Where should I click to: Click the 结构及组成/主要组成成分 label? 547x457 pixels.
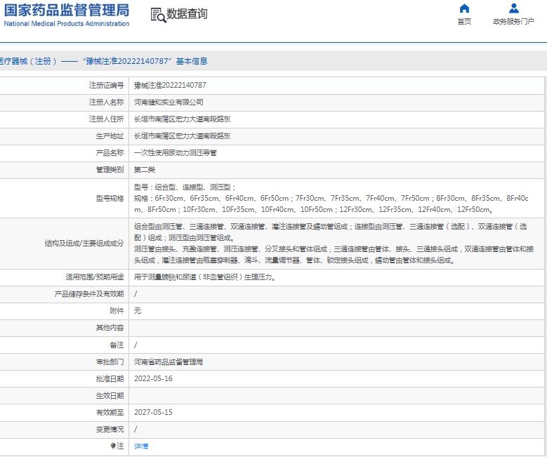(x=84, y=243)
